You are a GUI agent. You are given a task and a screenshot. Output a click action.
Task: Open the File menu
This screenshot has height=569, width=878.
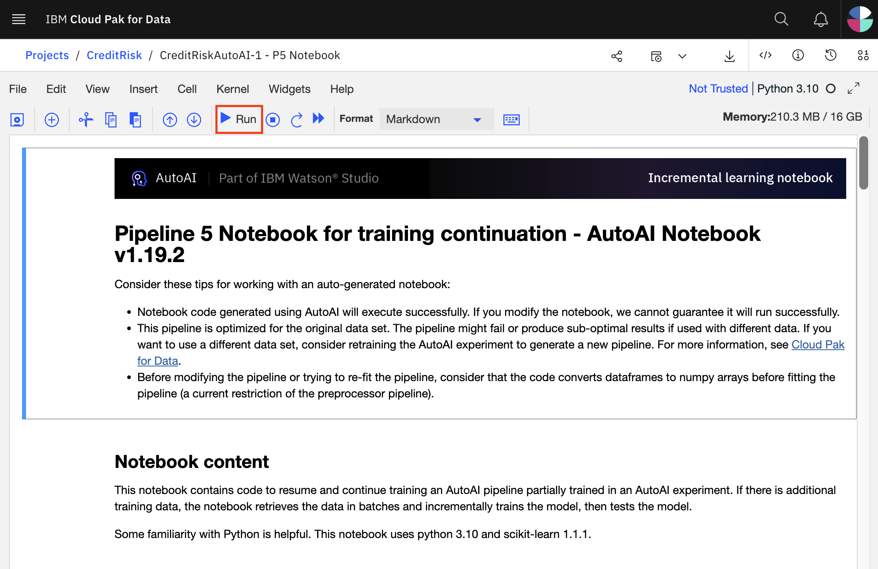tap(18, 89)
